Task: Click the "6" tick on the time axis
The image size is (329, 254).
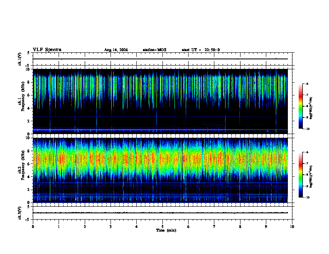Action: pyautogui.click(x=189, y=227)
